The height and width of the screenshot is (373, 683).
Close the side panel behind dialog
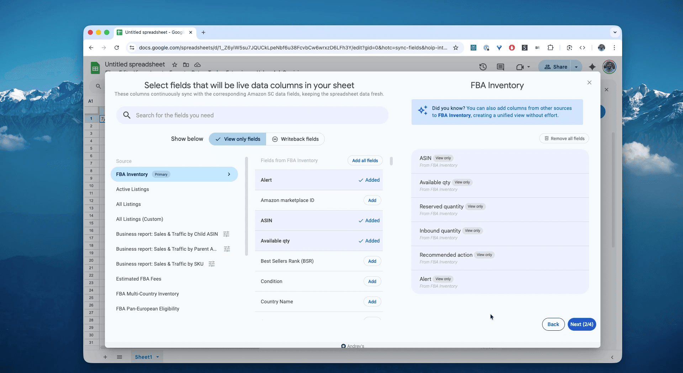[x=607, y=90]
